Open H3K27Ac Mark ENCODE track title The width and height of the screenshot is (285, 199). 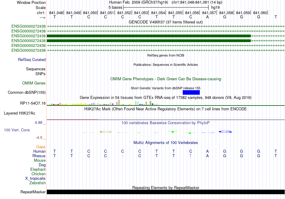166,109
